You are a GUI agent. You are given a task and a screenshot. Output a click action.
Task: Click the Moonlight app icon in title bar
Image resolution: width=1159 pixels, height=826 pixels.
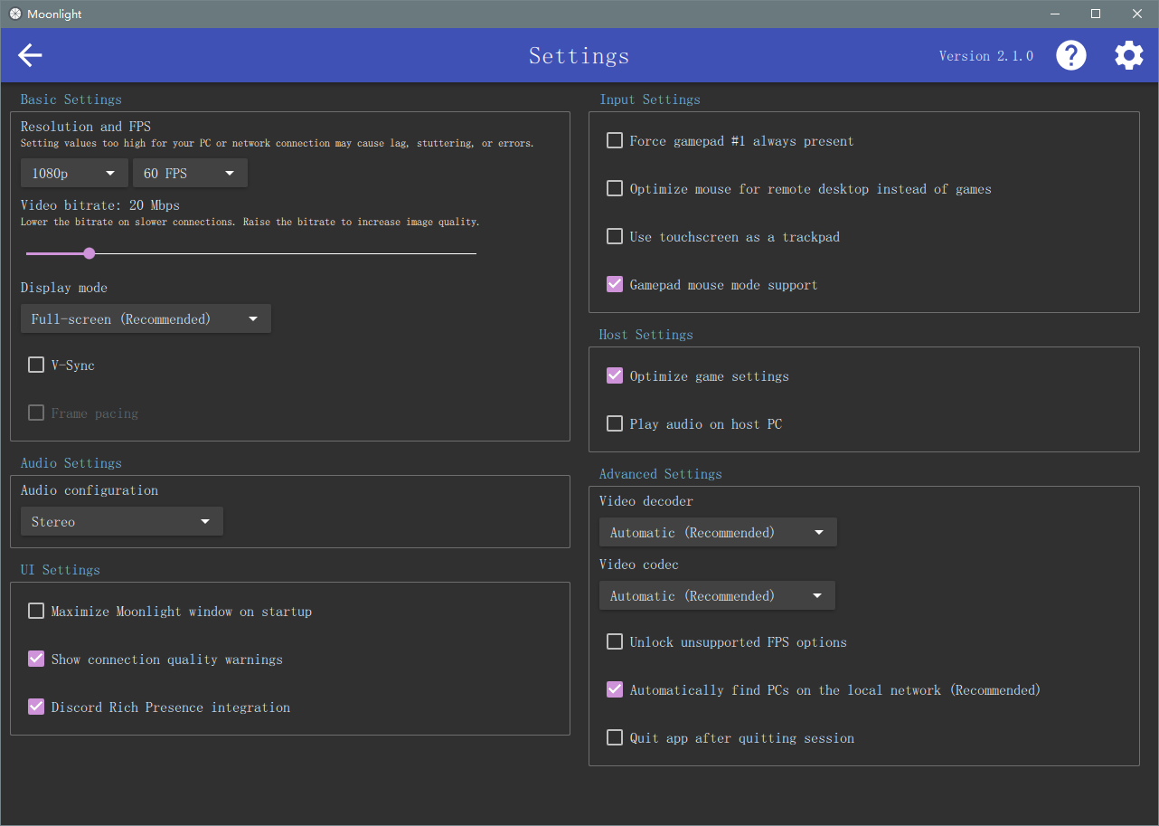click(x=15, y=14)
